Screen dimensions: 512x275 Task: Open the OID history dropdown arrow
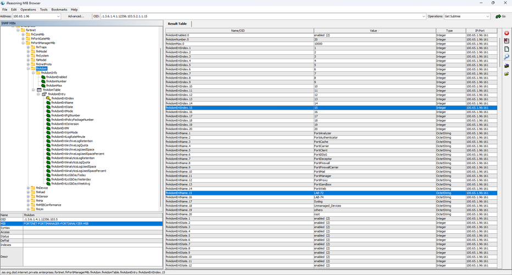(x=424, y=16)
